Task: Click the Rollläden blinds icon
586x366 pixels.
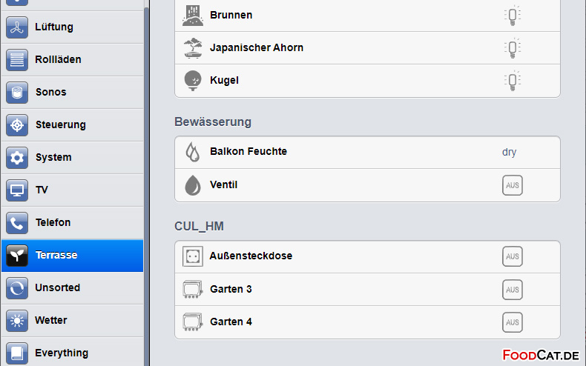Action: click(17, 60)
